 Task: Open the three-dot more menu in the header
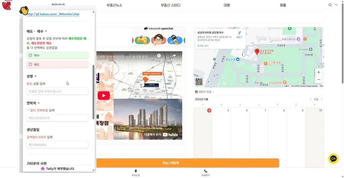tap(336, 5)
